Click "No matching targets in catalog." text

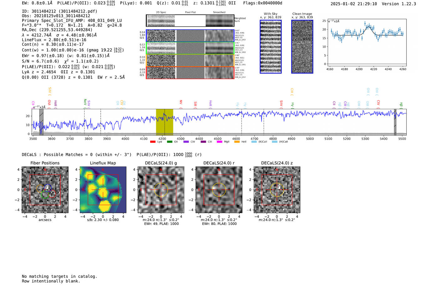pos(59,276)
